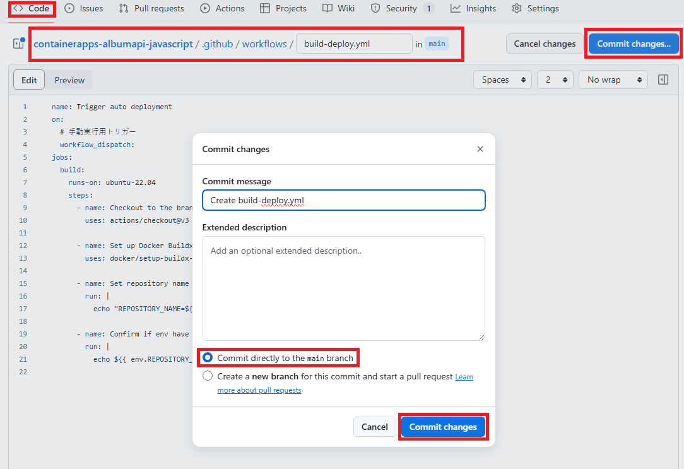Click the top Commit changes... button

point(634,44)
